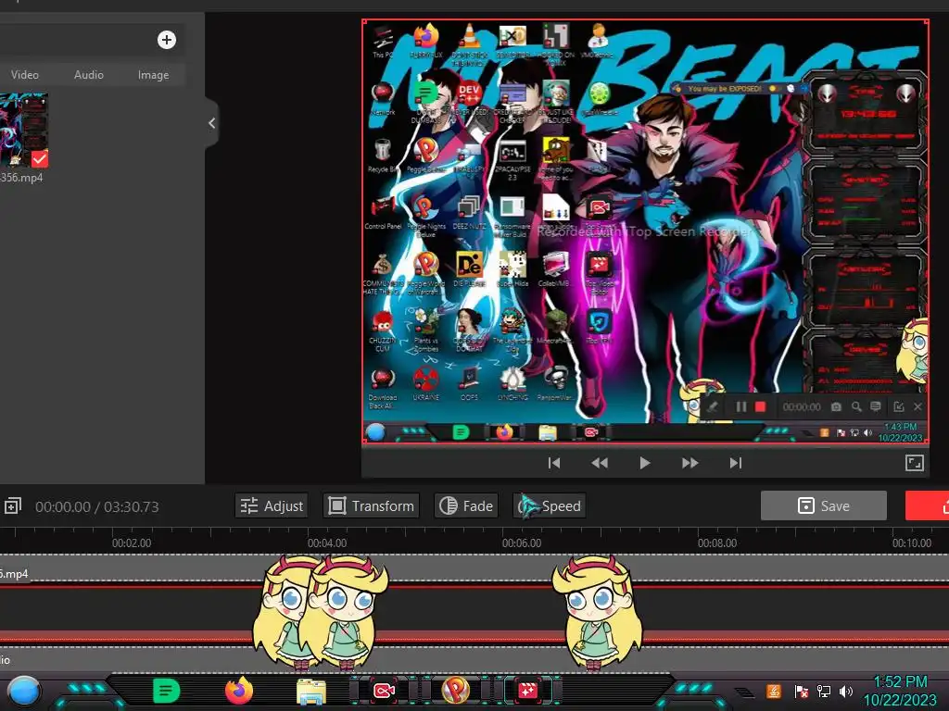Open the green chat app on the taskbar
Image resolution: width=949 pixels, height=711 pixels.
click(167, 691)
